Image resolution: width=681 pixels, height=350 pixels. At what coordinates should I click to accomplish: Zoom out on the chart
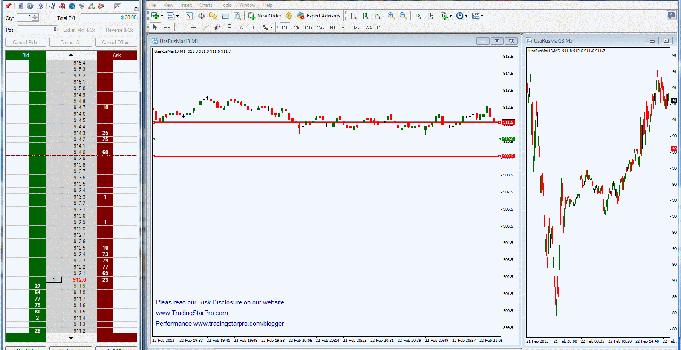coord(403,16)
